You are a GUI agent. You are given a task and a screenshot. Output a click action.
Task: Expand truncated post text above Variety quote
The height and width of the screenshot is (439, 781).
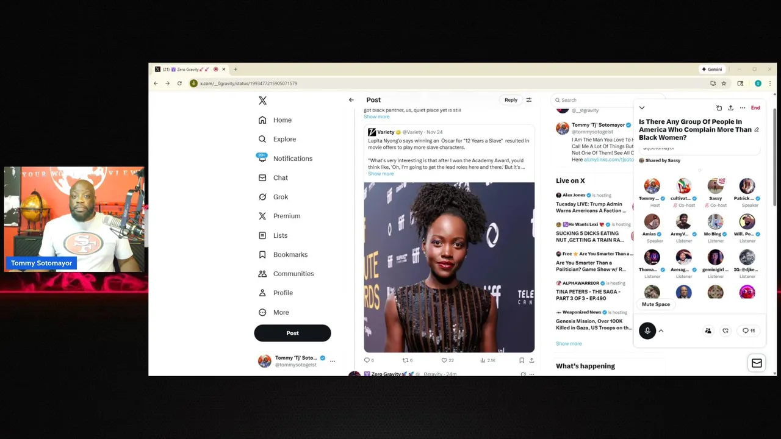[376, 116]
